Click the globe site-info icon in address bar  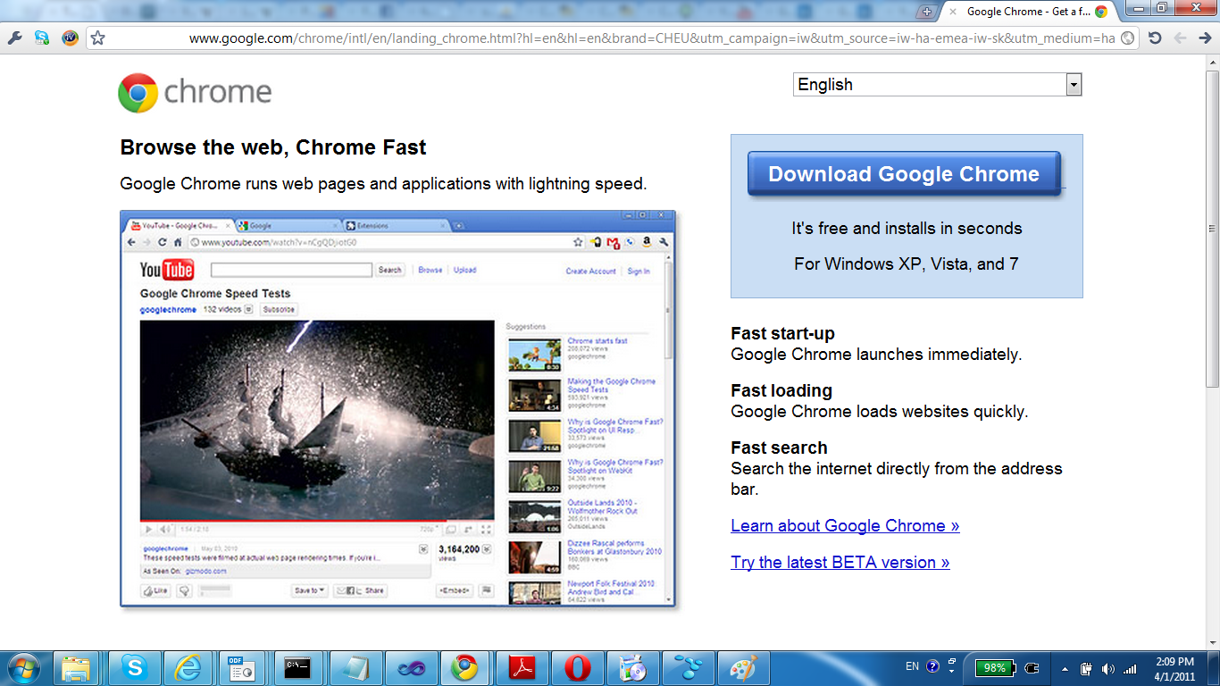[1127, 38]
